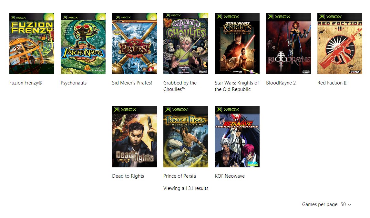Viewport: 370px width, 218px height.
Task: Open Grabbed by the Ghoulies cover
Action: tap(186, 44)
